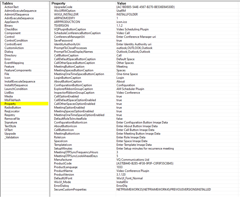This screenshot has height=197, width=240.
Task: Sort by the Value column header
Action: point(122,3)
